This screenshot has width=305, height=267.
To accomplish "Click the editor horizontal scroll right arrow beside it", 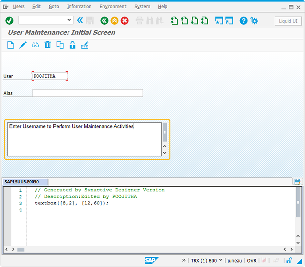I will point(13,249).
